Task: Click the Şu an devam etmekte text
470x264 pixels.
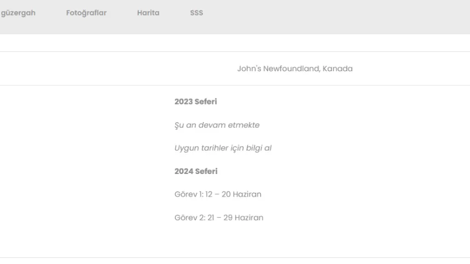Action: [217, 125]
